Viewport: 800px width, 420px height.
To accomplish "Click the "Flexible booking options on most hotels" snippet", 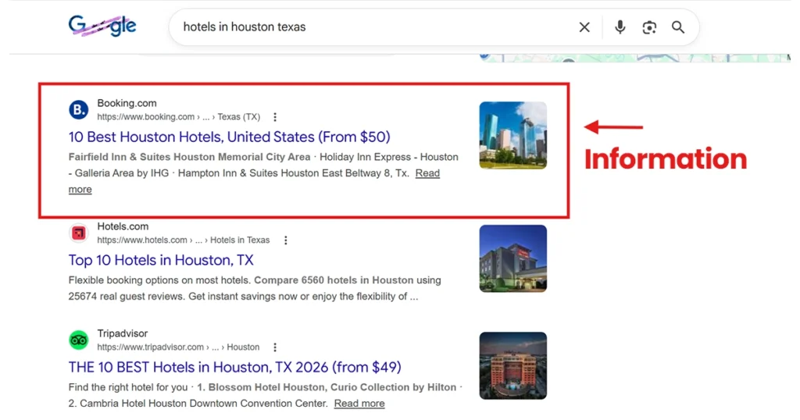I will [x=255, y=289].
